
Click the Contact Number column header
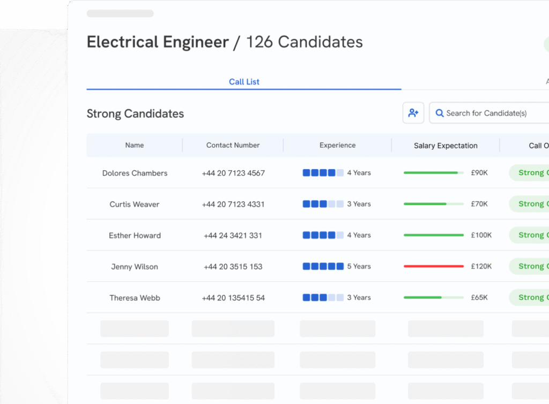tap(233, 145)
